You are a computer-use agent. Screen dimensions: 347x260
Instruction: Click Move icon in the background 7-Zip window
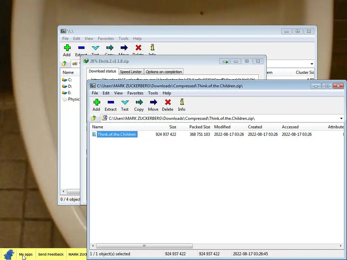[124, 48]
